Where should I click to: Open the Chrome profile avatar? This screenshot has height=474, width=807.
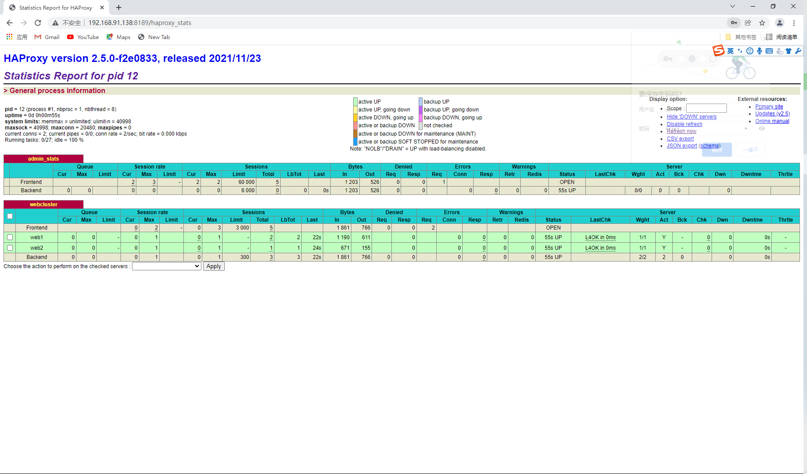(780, 23)
